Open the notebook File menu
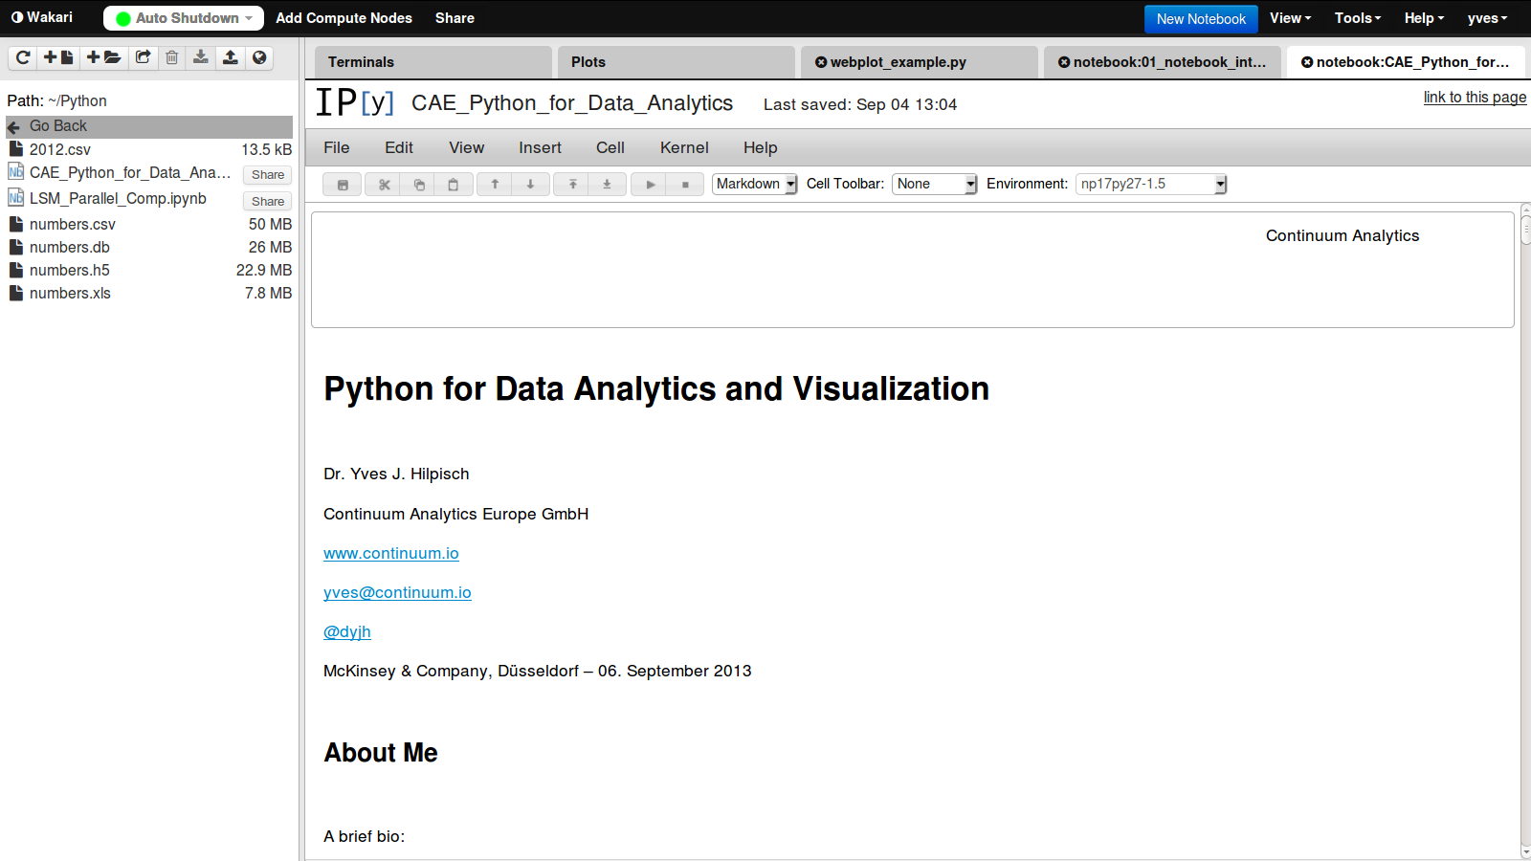The image size is (1531, 861). tap(337, 147)
